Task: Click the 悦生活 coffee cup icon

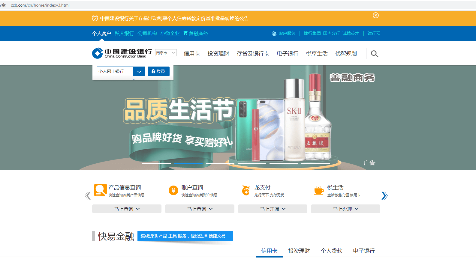Action: tap(319, 190)
